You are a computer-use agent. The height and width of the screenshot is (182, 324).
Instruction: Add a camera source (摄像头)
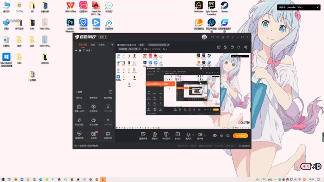155,136
